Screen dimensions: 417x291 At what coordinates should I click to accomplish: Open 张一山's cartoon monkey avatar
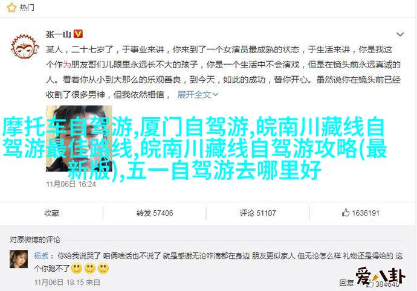pyautogui.click(x=25, y=46)
